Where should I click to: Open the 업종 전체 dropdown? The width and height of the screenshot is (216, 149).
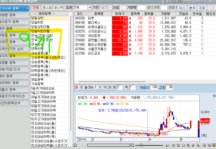coord(90,8)
